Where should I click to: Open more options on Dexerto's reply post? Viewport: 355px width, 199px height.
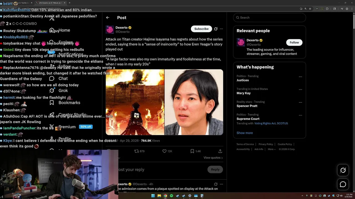(221, 184)
